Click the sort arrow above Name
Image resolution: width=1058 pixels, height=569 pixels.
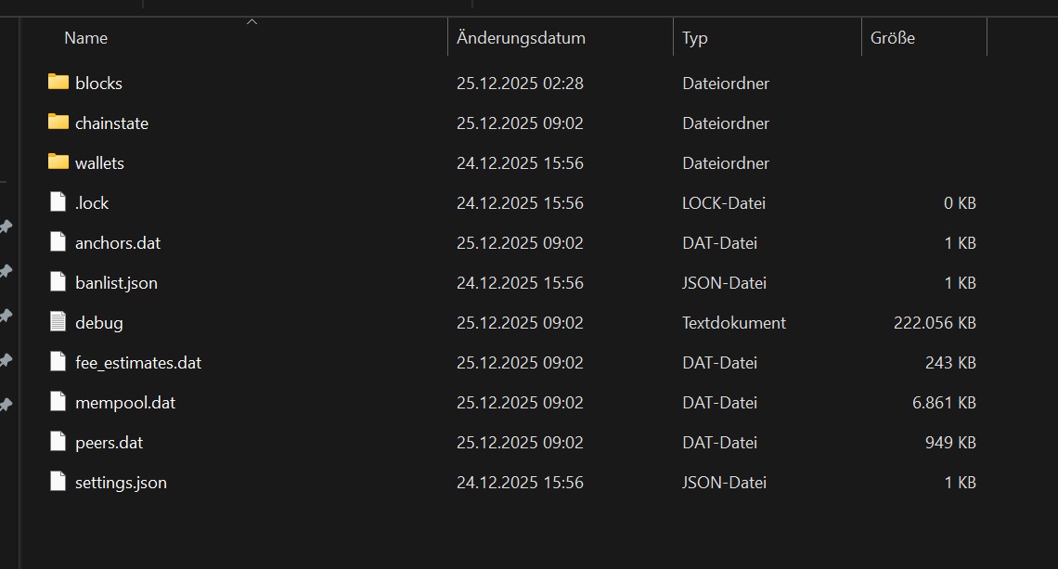pyautogui.click(x=252, y=21)
